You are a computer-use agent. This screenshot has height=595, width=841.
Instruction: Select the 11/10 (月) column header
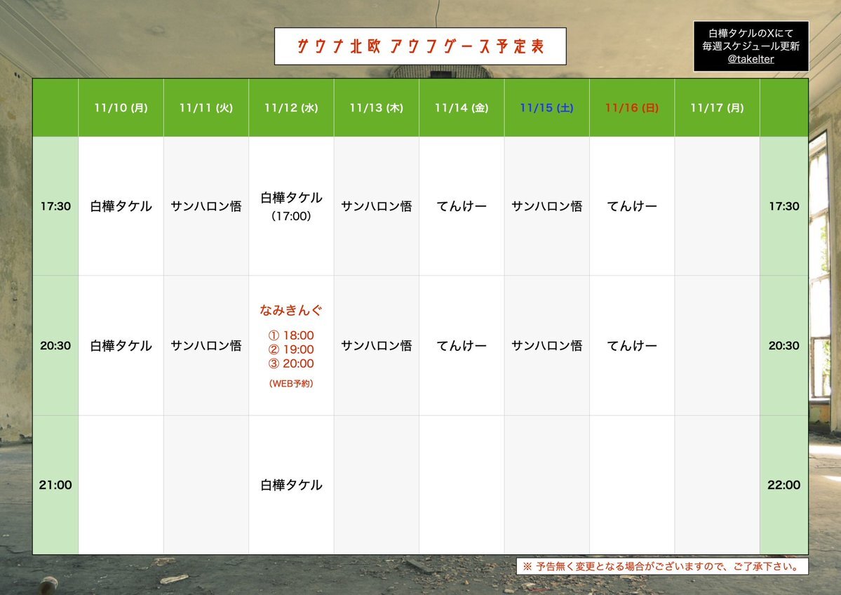[x=121, y=108]
